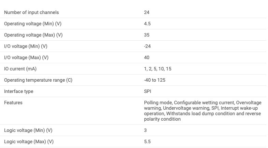Click the Interface type label

click(x=19, y=92)
